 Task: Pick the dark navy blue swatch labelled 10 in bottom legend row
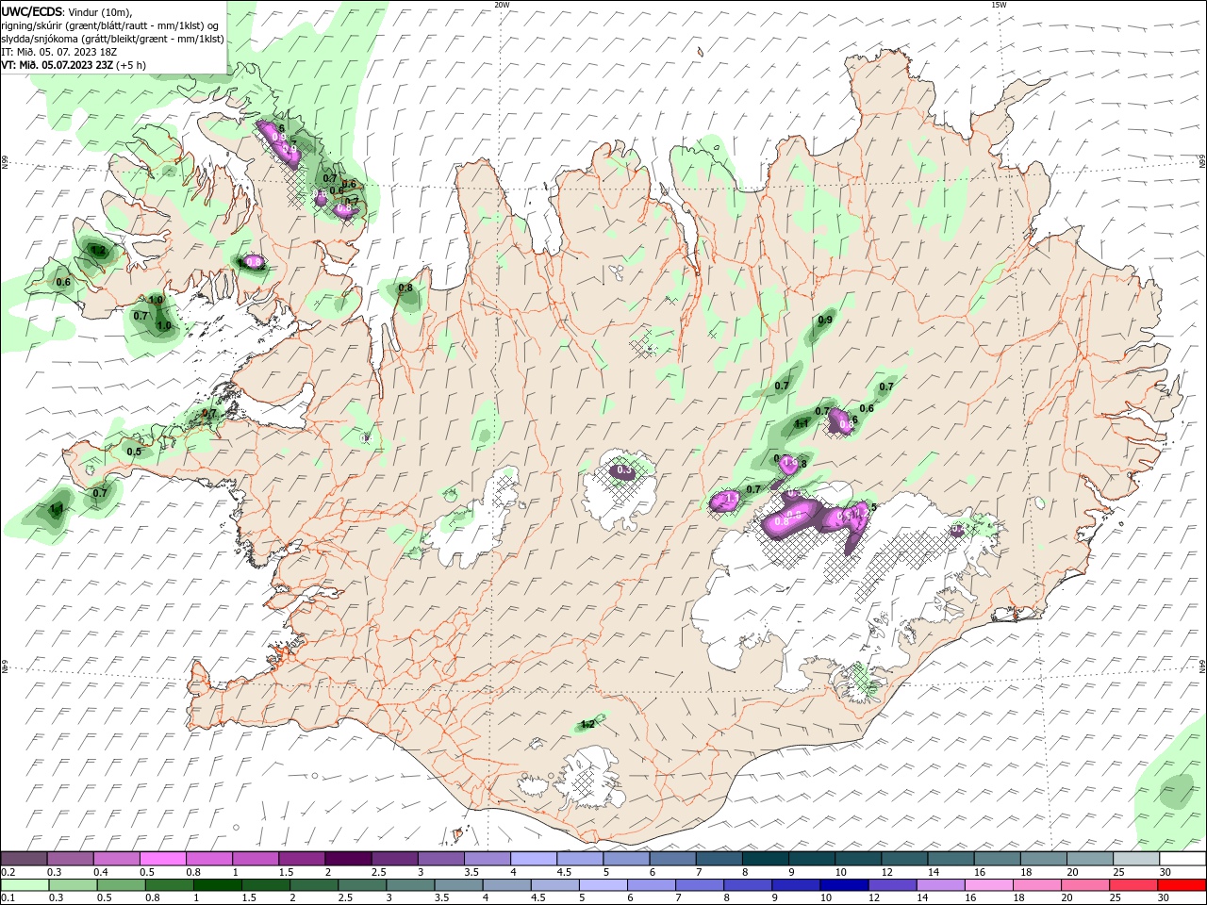click(842, 885)
